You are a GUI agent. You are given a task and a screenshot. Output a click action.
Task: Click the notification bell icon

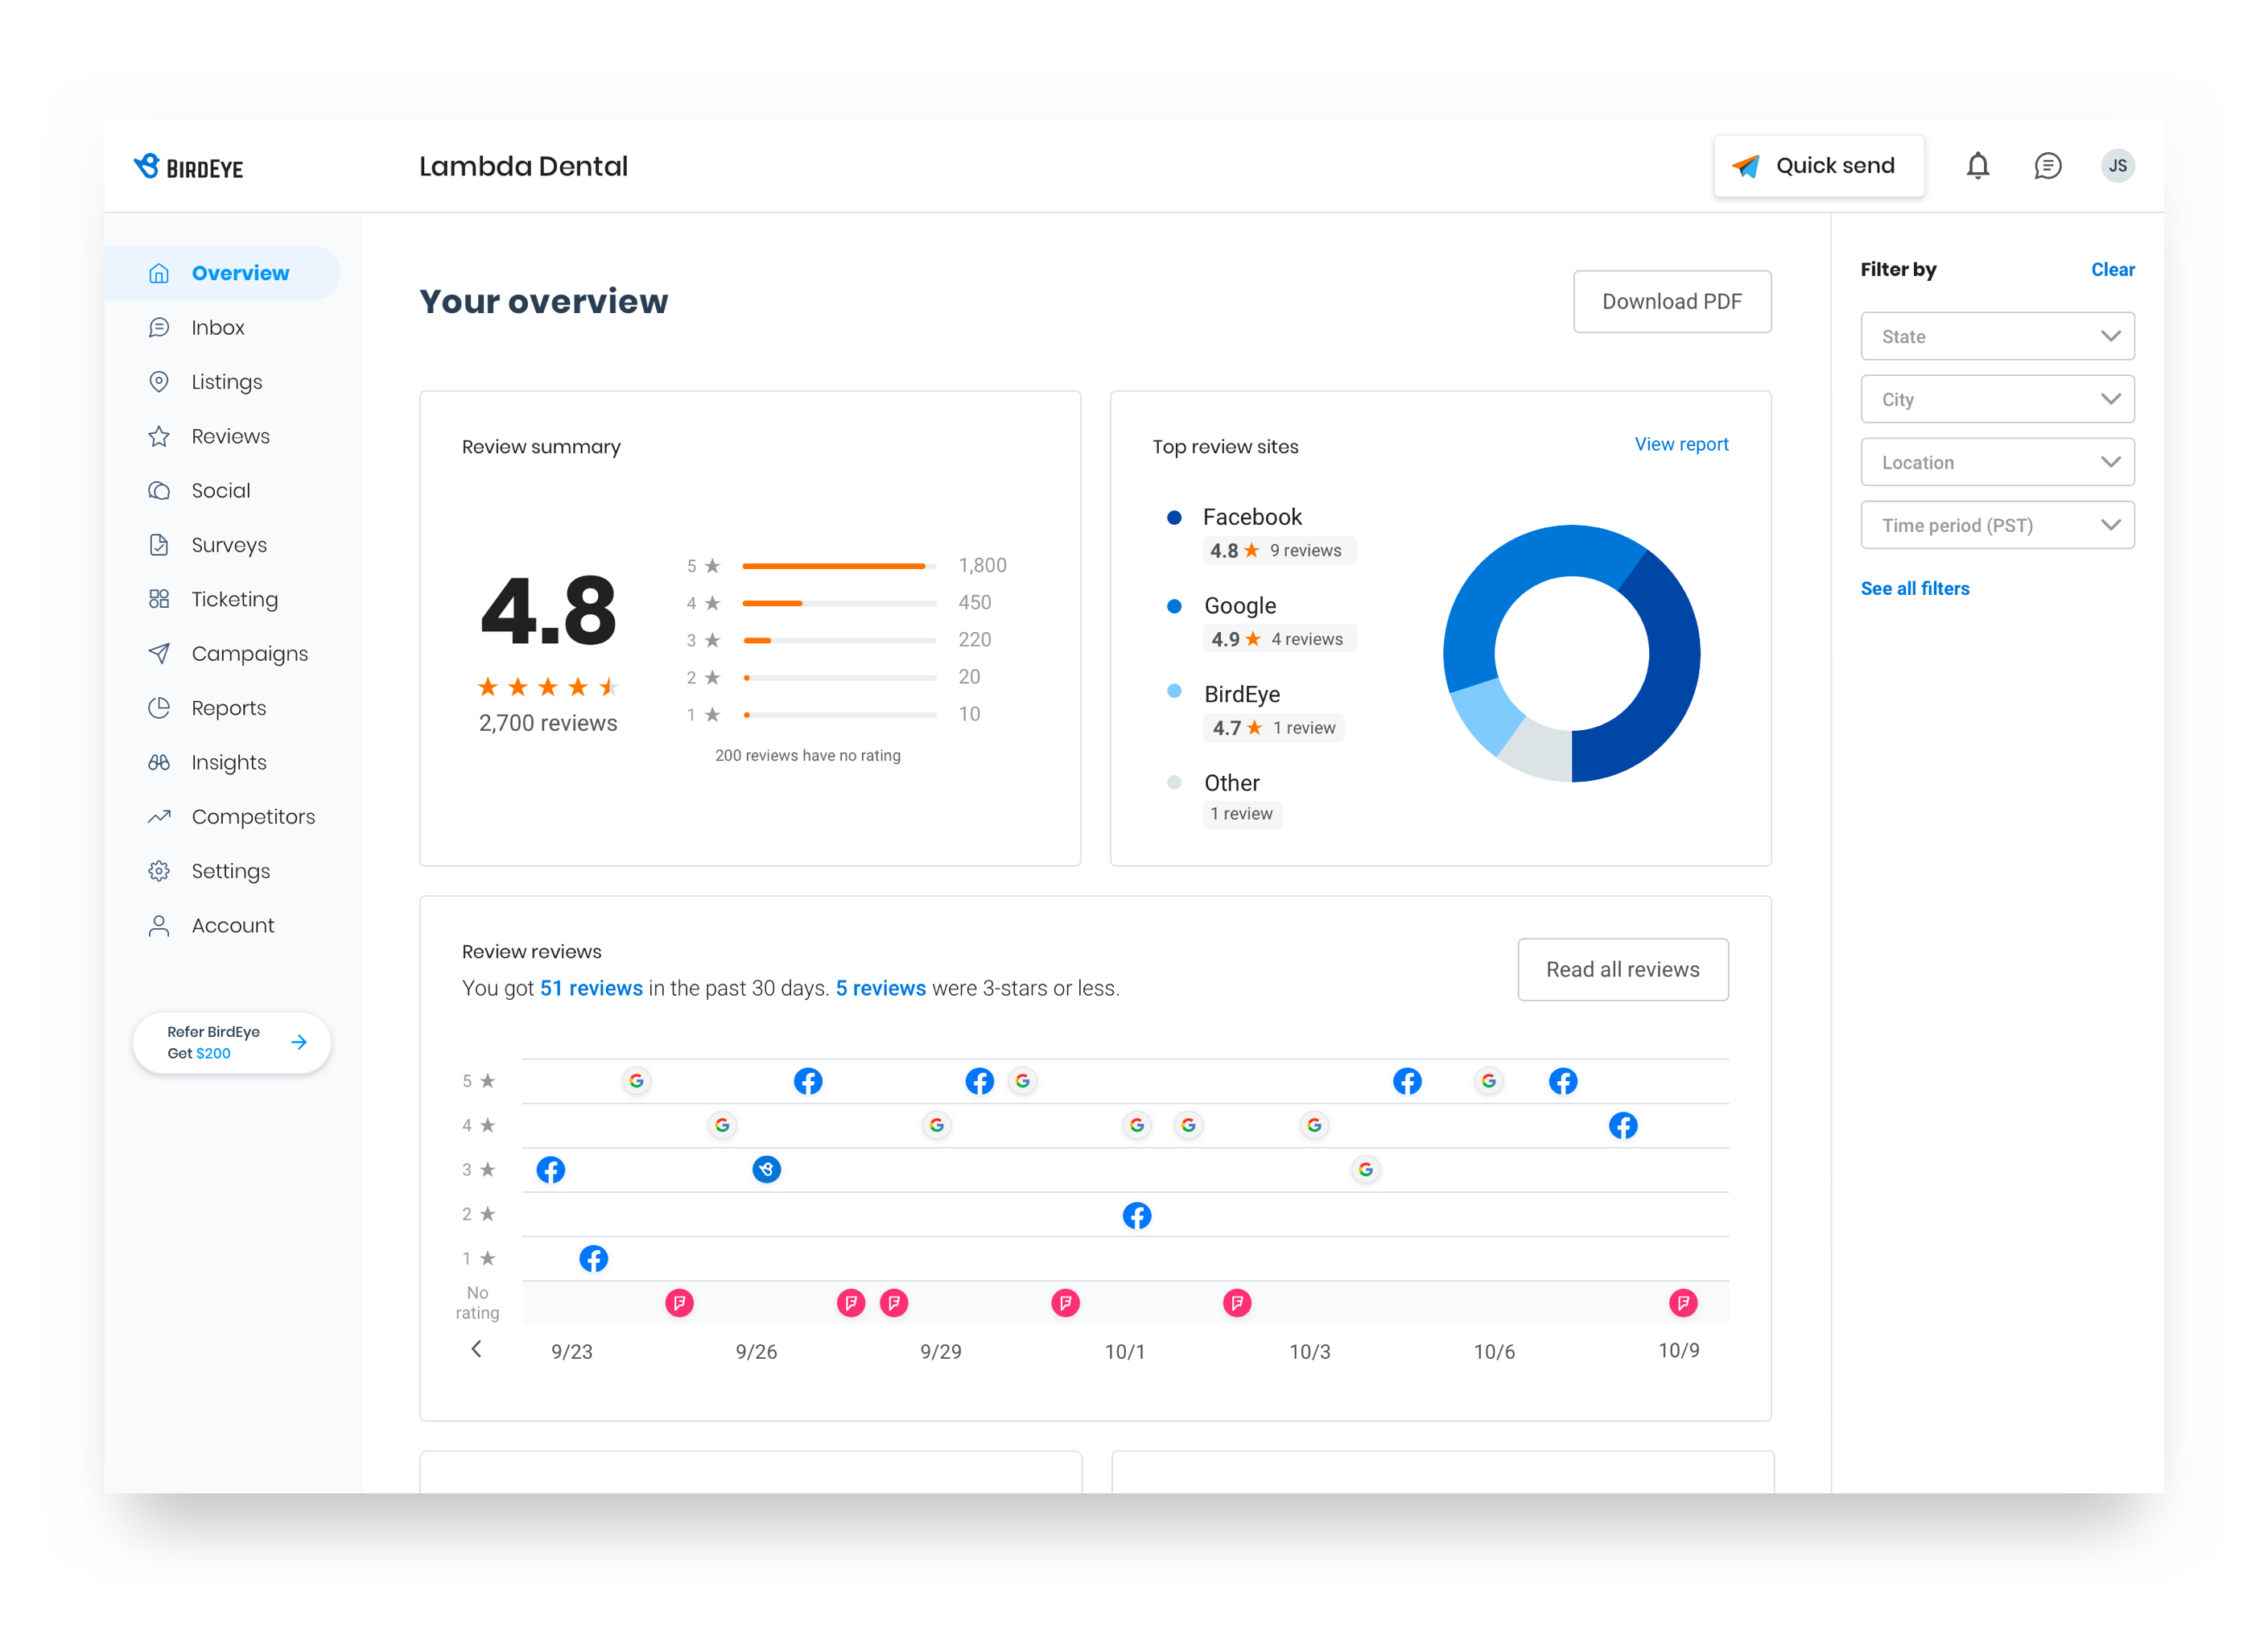click(1977, 166)
